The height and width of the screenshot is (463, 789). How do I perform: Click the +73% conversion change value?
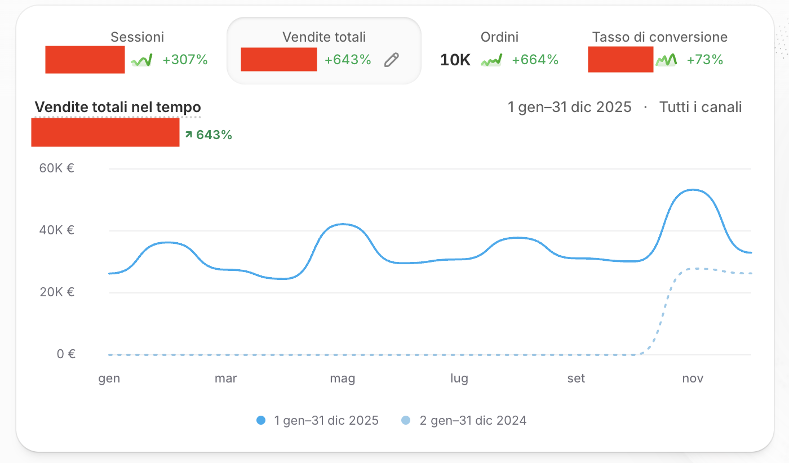coord(705,60)
